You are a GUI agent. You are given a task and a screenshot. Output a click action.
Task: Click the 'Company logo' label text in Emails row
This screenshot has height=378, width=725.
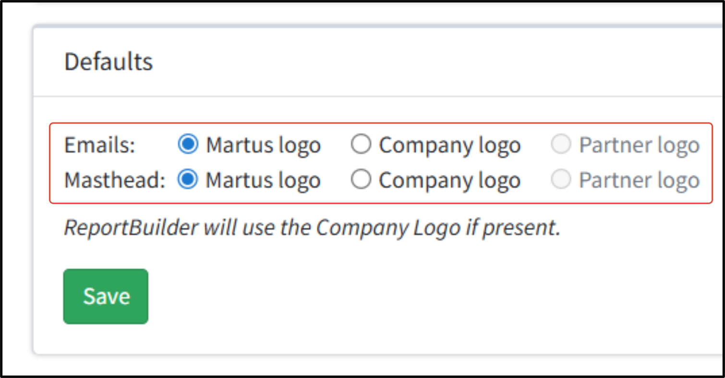(x=450, y=145)
